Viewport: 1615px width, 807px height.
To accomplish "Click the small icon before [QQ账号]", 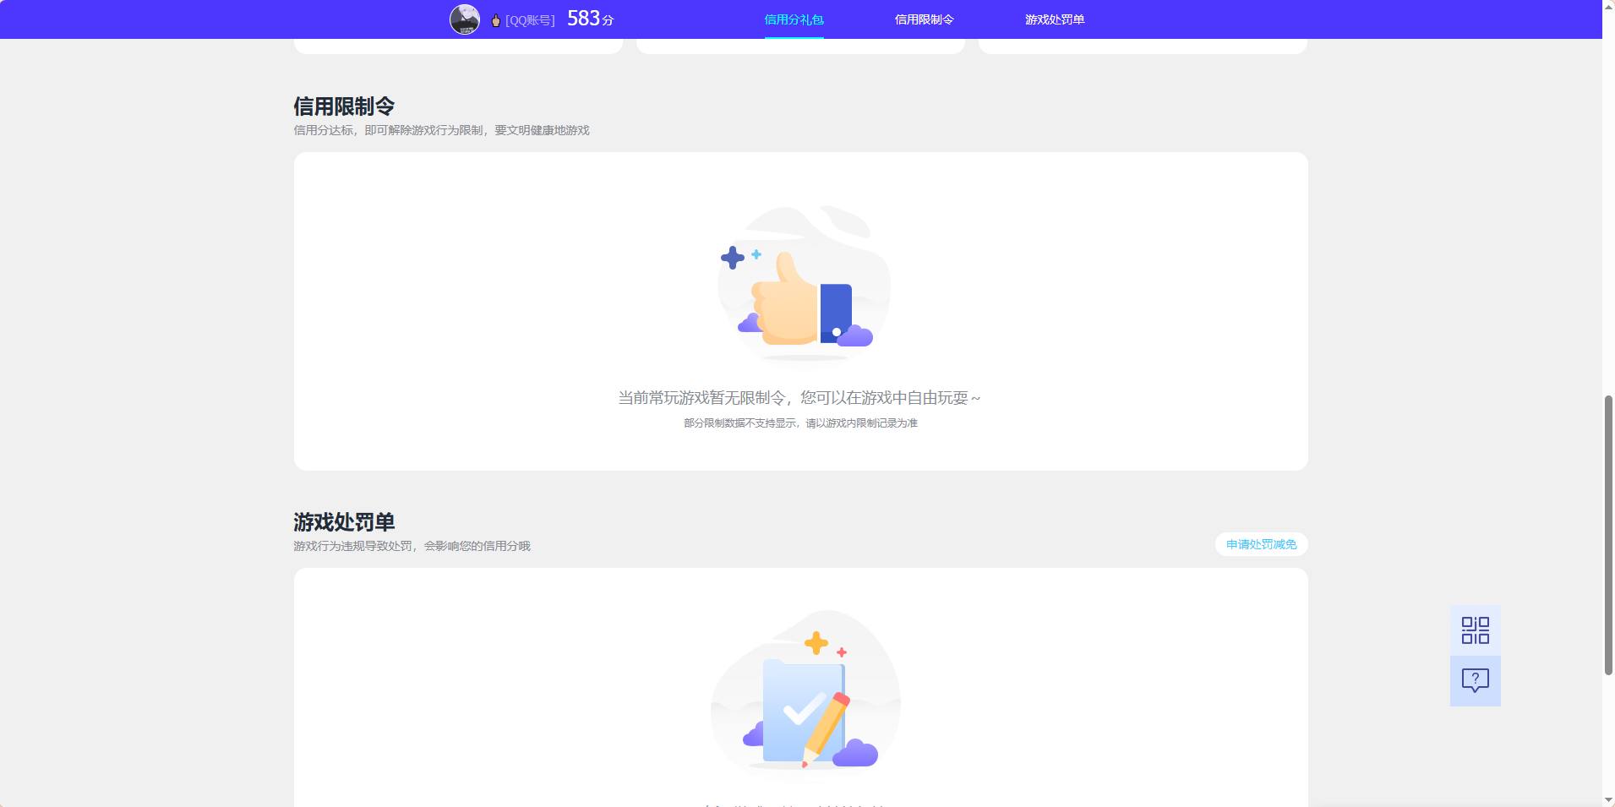I will click(496, 20).
